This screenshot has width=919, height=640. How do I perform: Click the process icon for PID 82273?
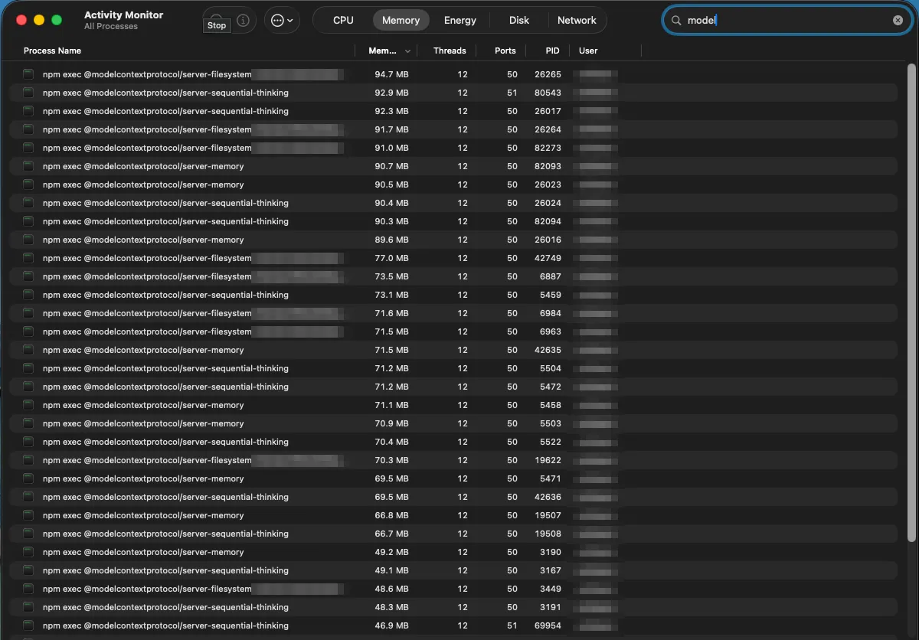coord(28,148)
